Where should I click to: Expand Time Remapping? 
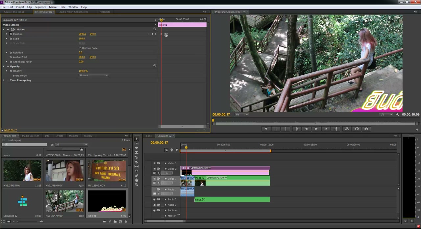(3, 80)
